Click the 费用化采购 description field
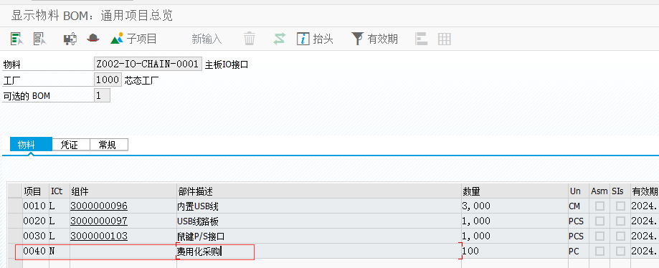The width and height of the screenshot is (659, 268). [318, 252]
